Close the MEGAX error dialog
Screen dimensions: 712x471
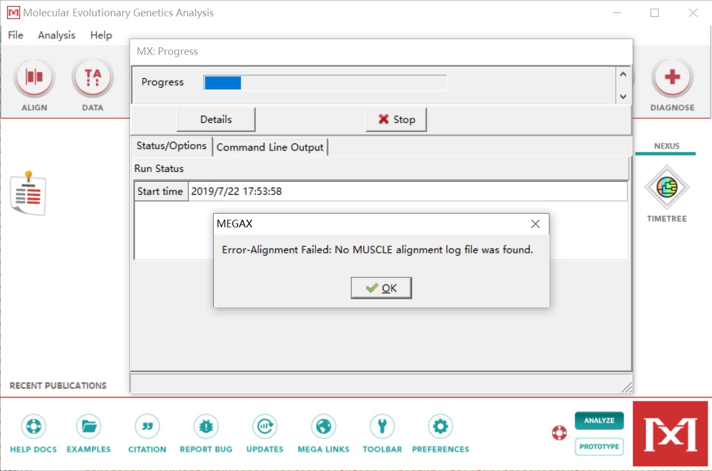click(535, 224)
